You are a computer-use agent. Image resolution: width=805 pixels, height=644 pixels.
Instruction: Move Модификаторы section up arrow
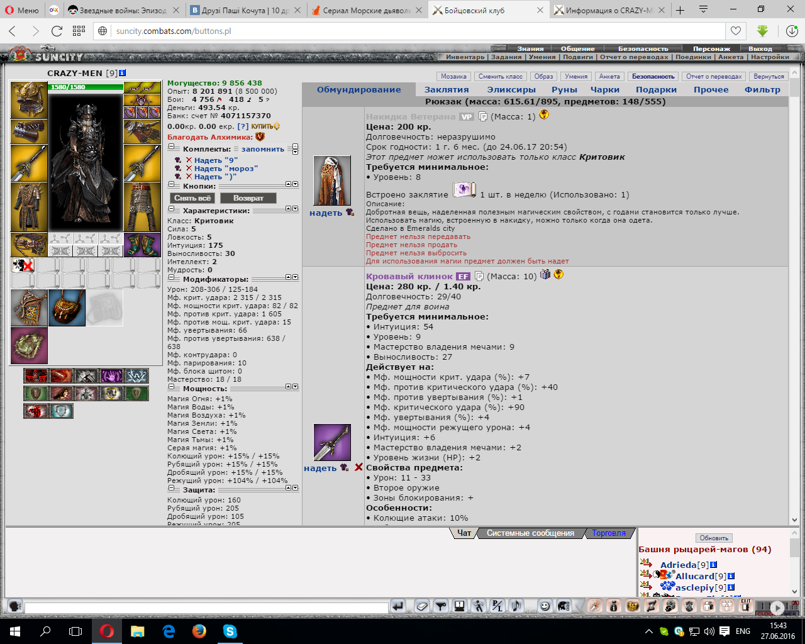click(289, 277)
